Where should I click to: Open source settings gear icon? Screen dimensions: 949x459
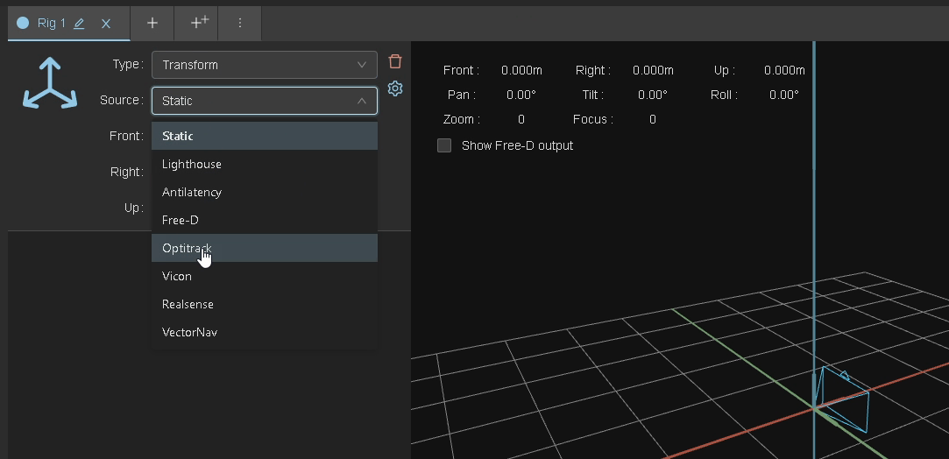[x=395, y=88]
